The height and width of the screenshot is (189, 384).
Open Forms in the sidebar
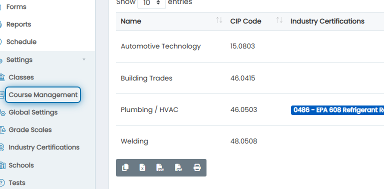pos(16,7)
